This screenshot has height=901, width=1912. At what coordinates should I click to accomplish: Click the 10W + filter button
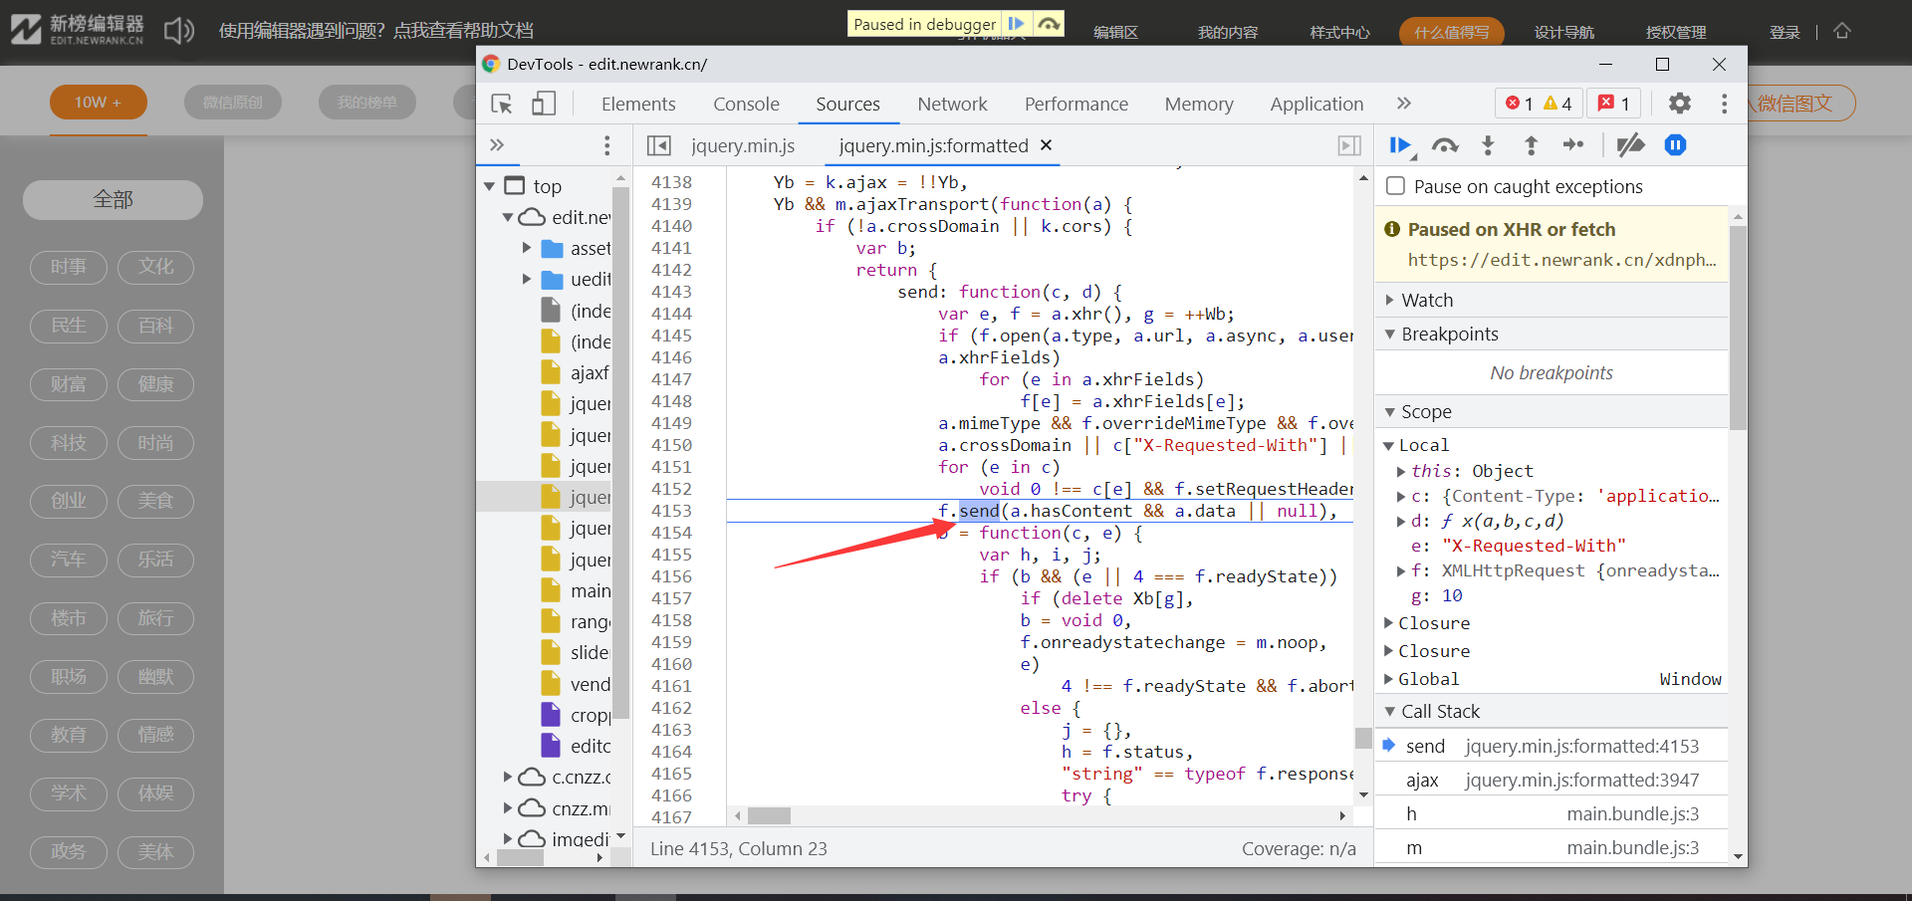[x=98, y=102]
